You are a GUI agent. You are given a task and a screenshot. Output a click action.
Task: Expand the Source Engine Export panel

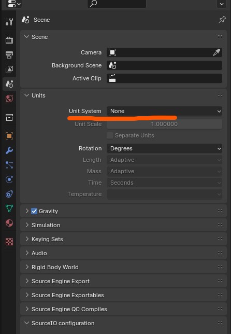coord(123,281)
